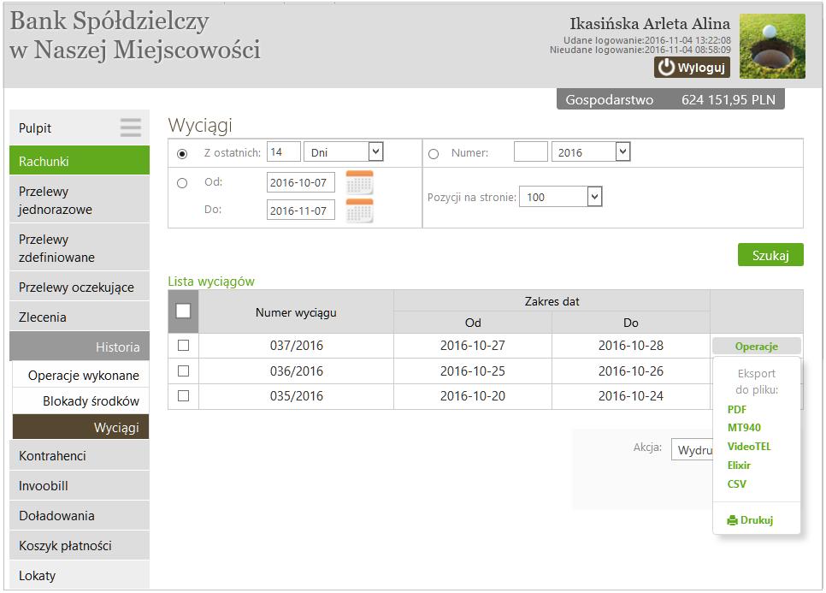Open calendar picker for the Do date
This screenshot has height=593, width=826.
[x=359, y=211]
